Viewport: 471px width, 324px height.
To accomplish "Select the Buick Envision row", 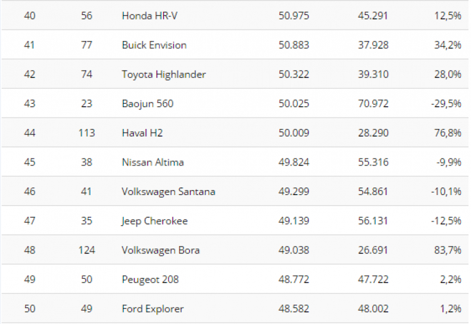I will pyautogui.click(x=235, y=45).
